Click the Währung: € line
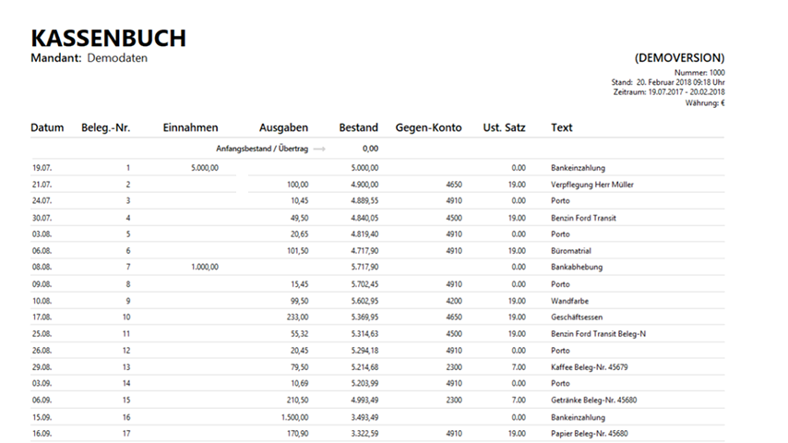This screenshot has height=443, width=788. tap(705, 103)
